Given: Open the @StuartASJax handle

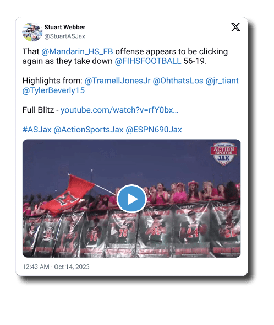Looking at the screenshot, I should [x=65, y=36].
